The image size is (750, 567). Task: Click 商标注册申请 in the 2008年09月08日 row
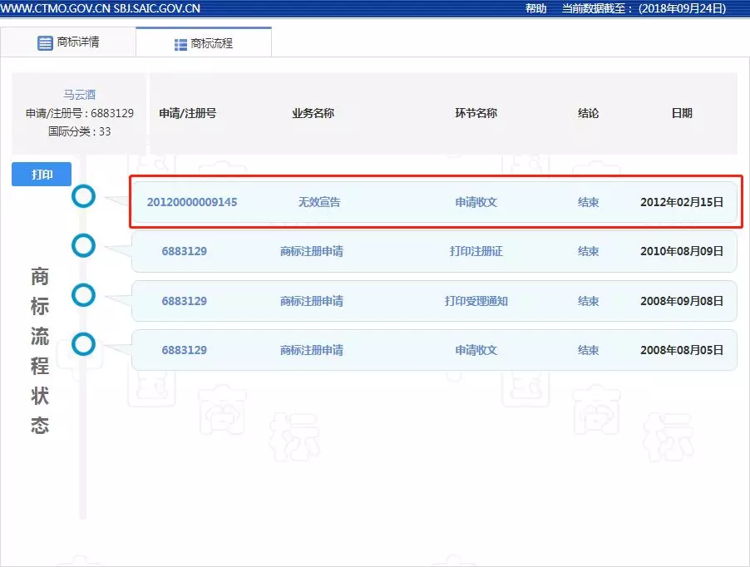pos(312,301)
